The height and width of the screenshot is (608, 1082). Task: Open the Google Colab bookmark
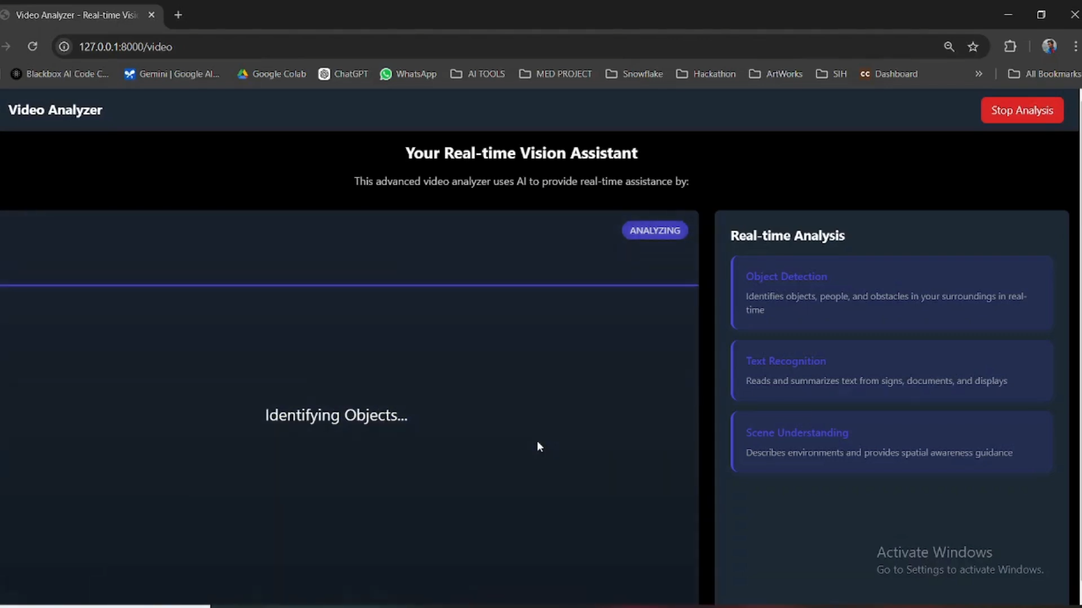point(272,74)
